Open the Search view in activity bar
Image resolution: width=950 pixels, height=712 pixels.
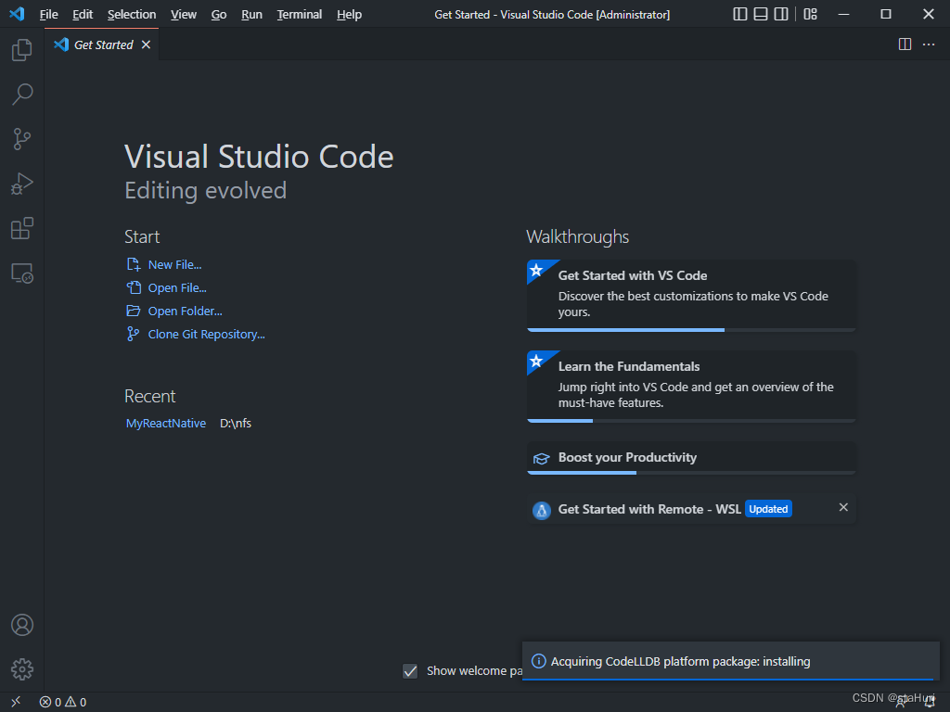coord(22,95)
